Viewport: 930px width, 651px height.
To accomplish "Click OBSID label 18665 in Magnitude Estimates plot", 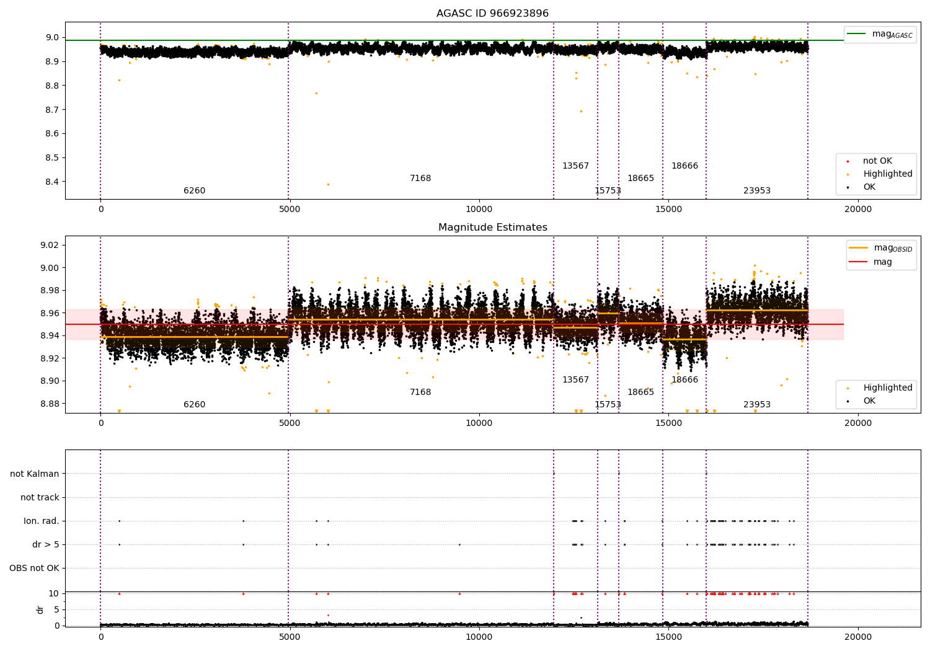I will [x=640, y=392].
